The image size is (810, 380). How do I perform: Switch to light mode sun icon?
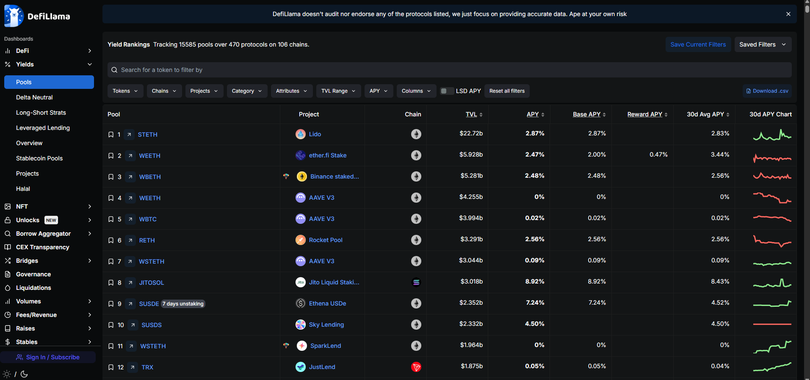click(x=7, y=374)
